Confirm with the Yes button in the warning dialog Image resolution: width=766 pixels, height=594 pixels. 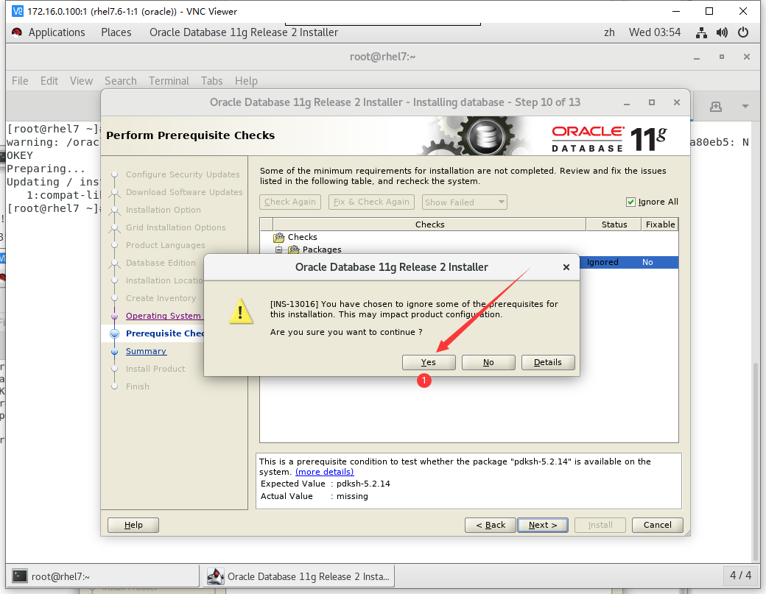[429, 362]
